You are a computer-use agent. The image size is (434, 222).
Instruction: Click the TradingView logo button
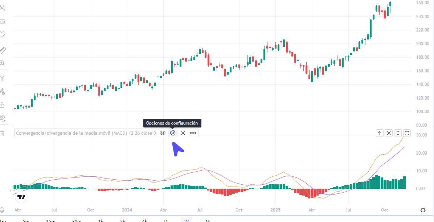tap(21, 197)
